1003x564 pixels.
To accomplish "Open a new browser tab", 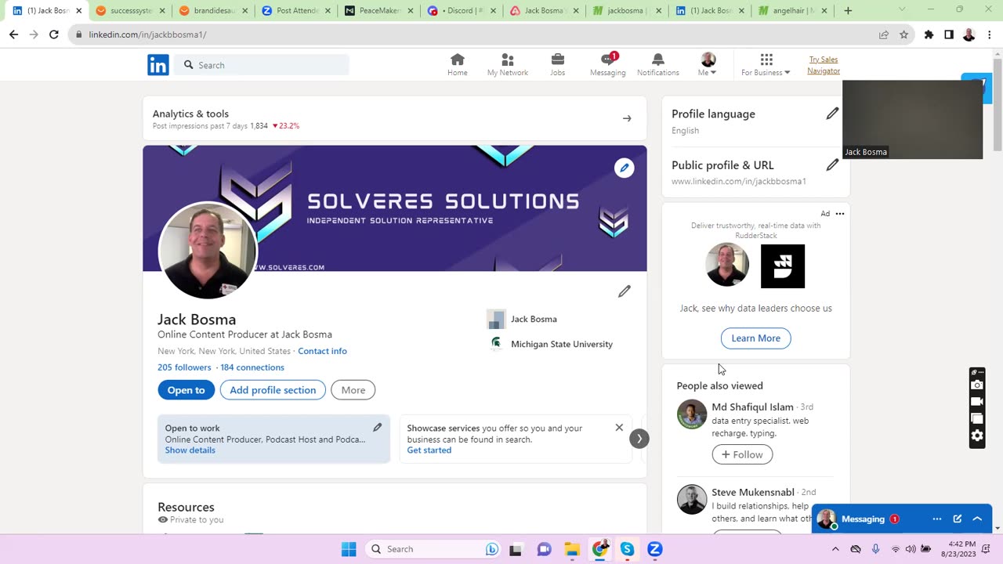I will pyautogui.click(x=848, y=11).
